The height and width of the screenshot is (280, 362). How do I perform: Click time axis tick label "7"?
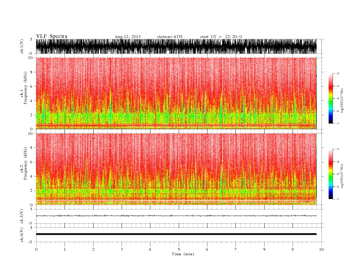click(236, 249)
